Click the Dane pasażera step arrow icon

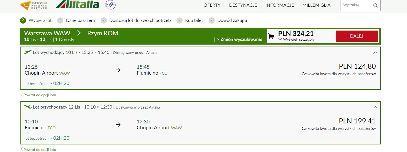(x=60, y=20)
